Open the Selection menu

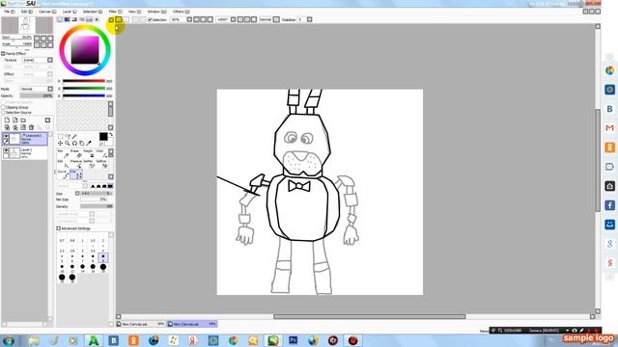tap(93, 12)
